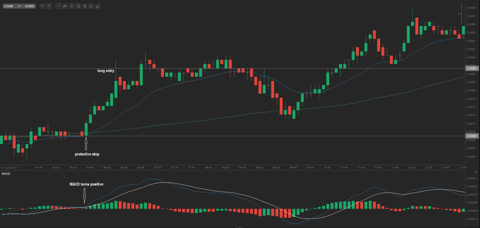Open the indicators settings icon
The image size is (480, 228).
tap(72, 6)
